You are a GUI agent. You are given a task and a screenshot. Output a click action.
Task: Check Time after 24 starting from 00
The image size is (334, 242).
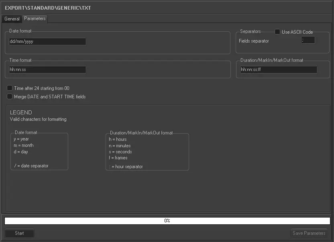click(10, 88)
